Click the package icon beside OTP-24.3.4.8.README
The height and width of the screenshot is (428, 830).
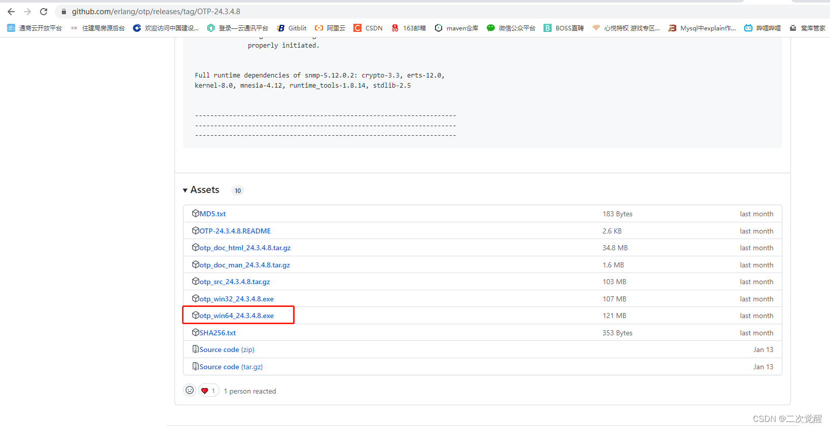(195, 230)
